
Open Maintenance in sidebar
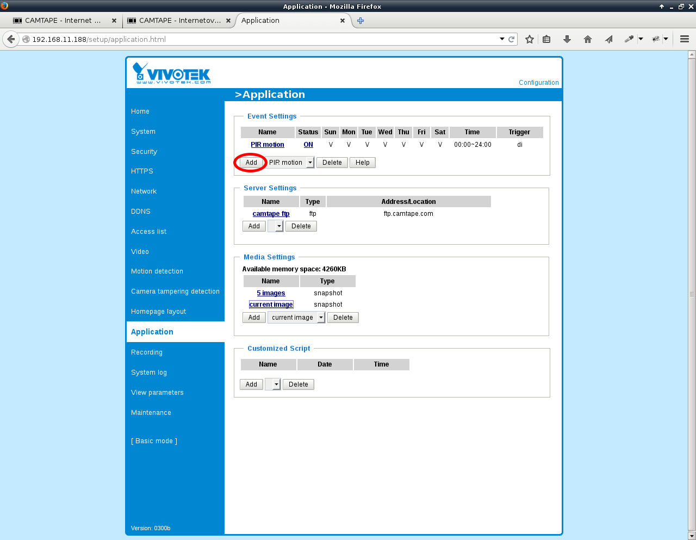(x=151, y=413)
